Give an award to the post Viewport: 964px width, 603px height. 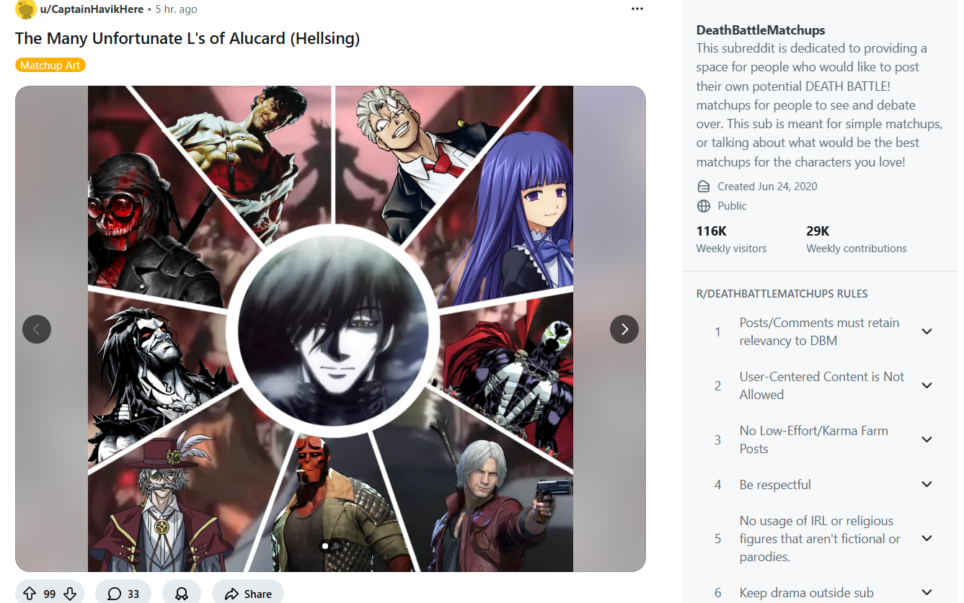(x=182, y=594)
